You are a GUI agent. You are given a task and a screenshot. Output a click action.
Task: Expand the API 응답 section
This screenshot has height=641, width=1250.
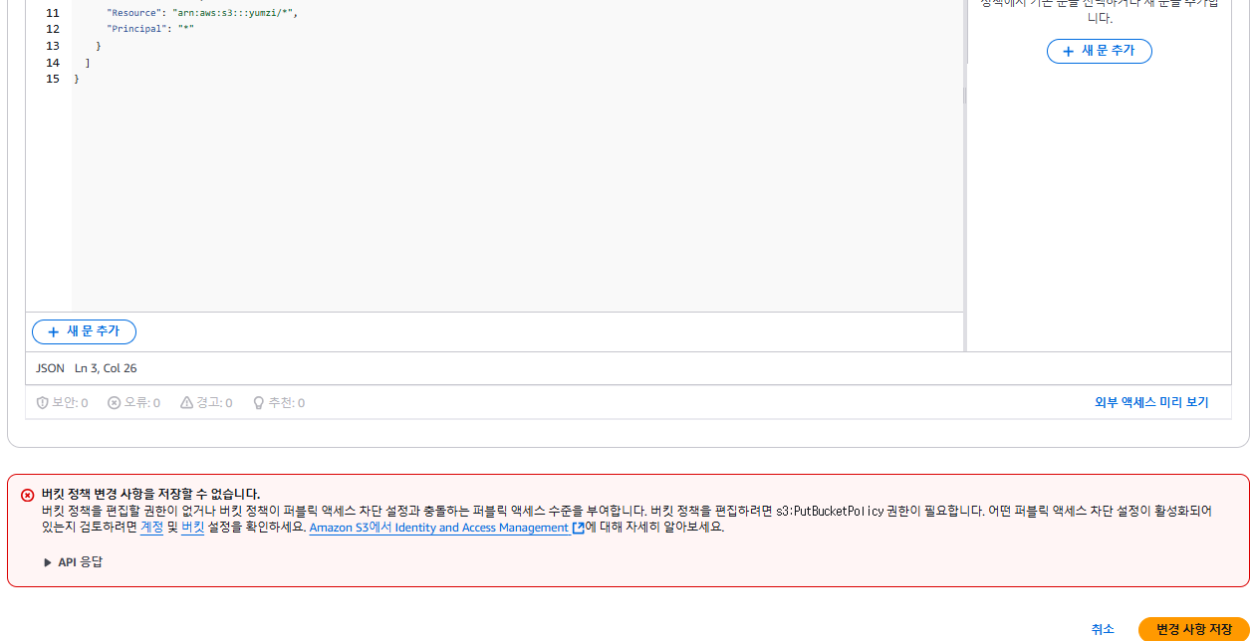pyautogui.click(x=73, y=562)
